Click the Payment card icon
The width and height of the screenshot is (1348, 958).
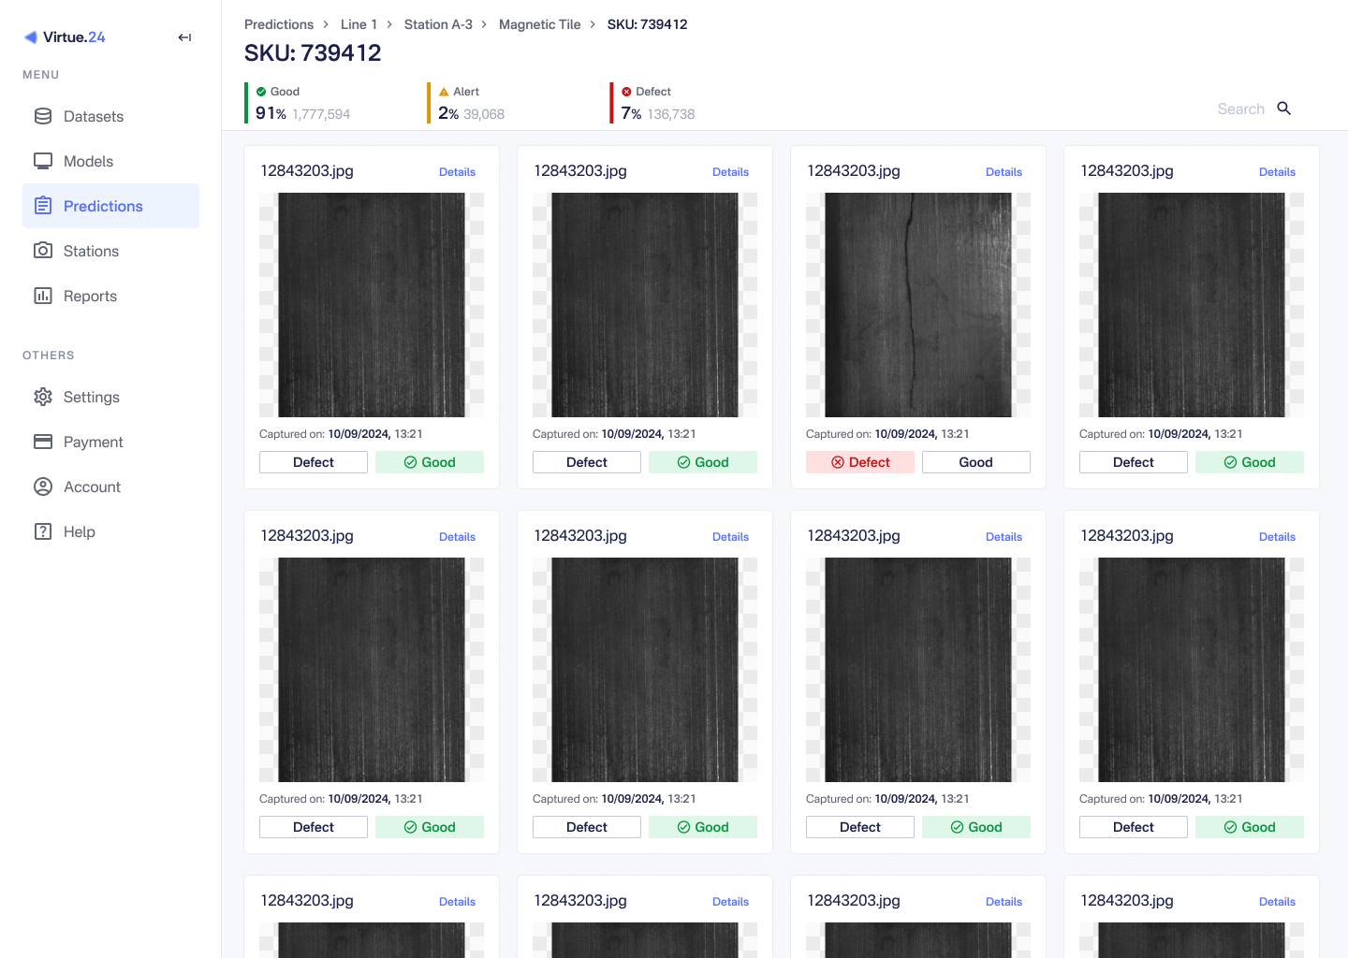point(43,442)
